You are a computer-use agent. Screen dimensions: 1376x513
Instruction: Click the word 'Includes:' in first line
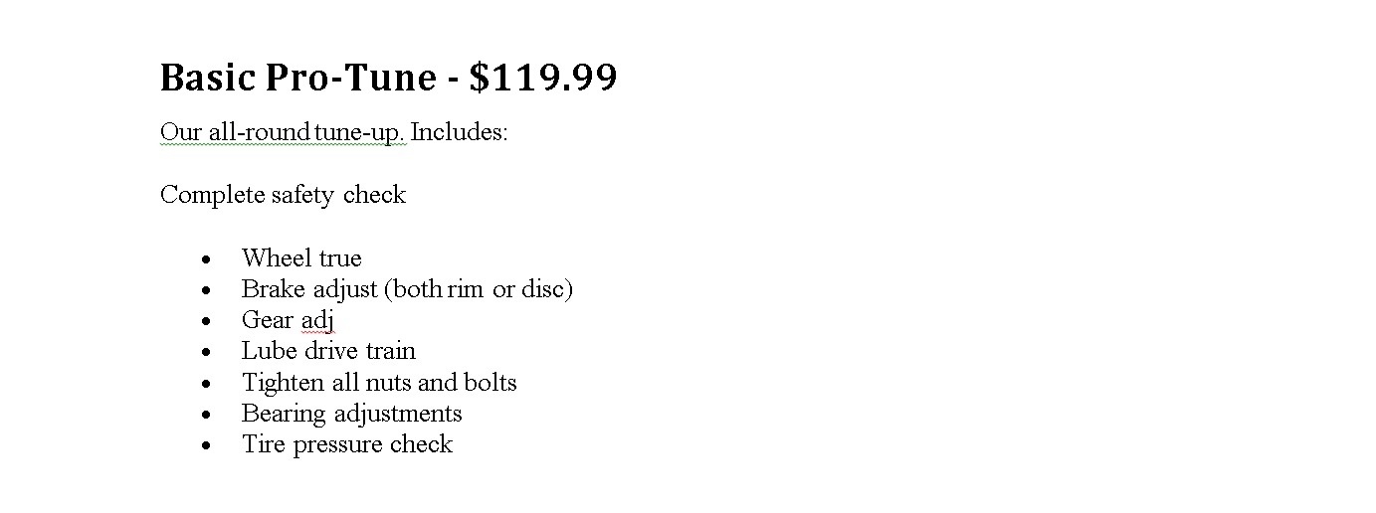[460, 132]
